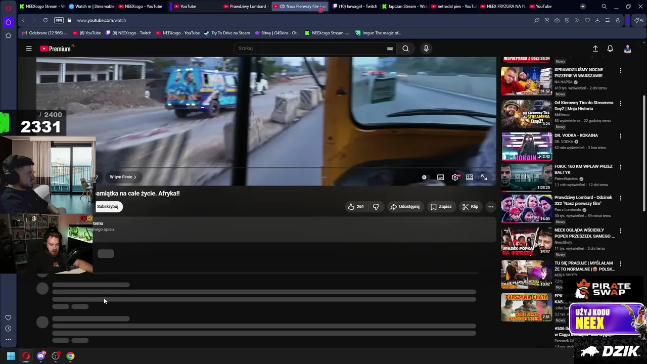The width and height of the screenshot is (647, 364).
Task: Open Opera tab search magnifier
Action: pyautogui.click(x=604, y=7)
